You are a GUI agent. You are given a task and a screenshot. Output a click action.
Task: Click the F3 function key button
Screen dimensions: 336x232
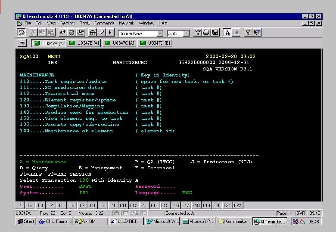(x=40, y=205)
